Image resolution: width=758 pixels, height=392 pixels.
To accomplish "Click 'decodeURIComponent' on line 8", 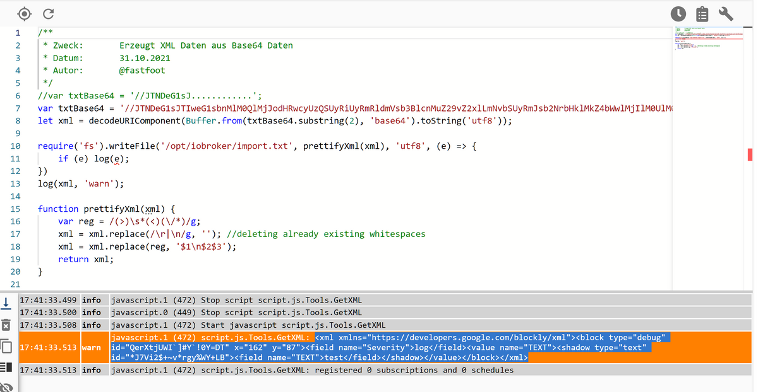I will 135,121.
